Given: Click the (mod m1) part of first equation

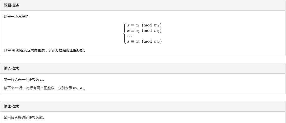Looking at the screenshot, I should pyautogui.click(x=152, y=25).
